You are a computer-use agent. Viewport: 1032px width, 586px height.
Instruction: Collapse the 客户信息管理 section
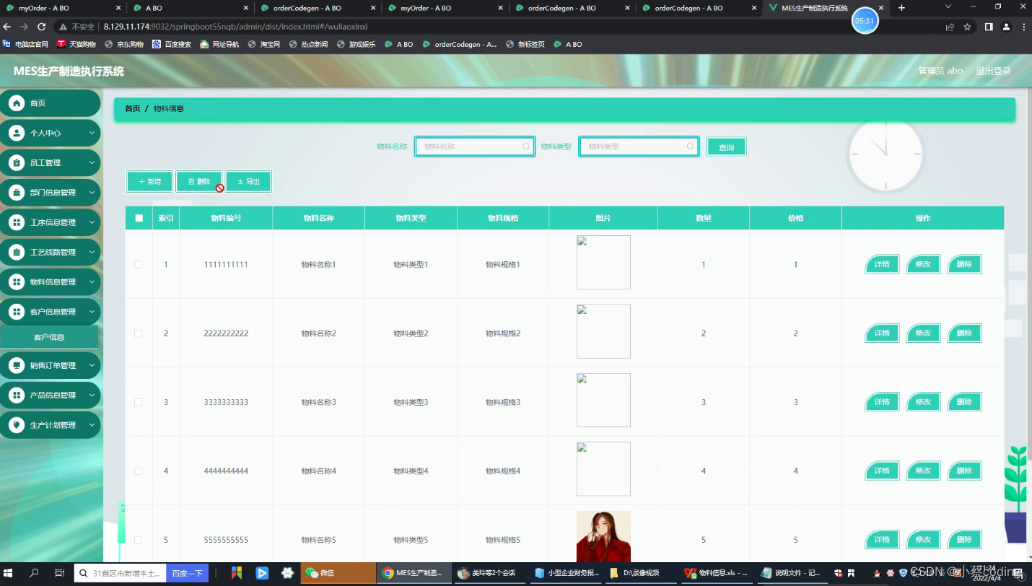92,311
